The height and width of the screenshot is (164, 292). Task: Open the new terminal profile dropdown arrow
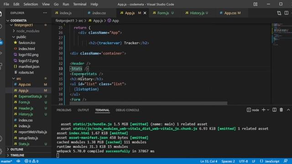click(268, 110)
